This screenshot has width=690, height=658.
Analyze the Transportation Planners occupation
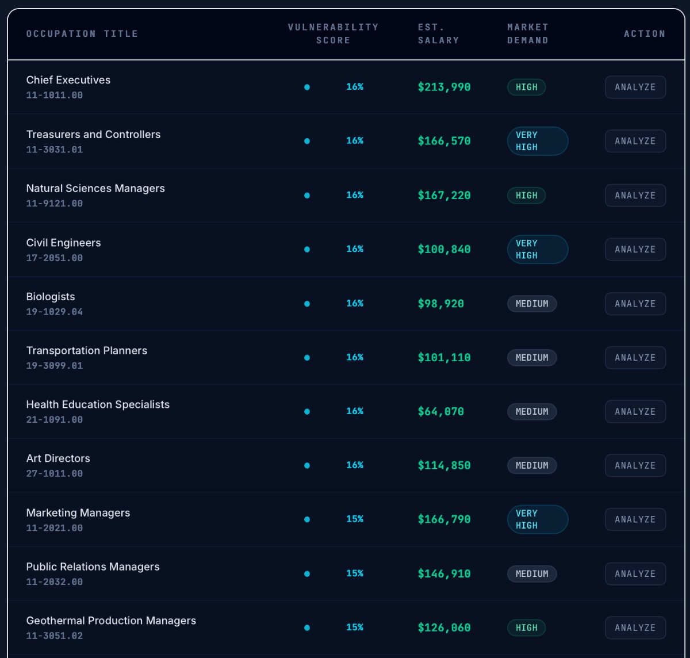pos(635,358)
